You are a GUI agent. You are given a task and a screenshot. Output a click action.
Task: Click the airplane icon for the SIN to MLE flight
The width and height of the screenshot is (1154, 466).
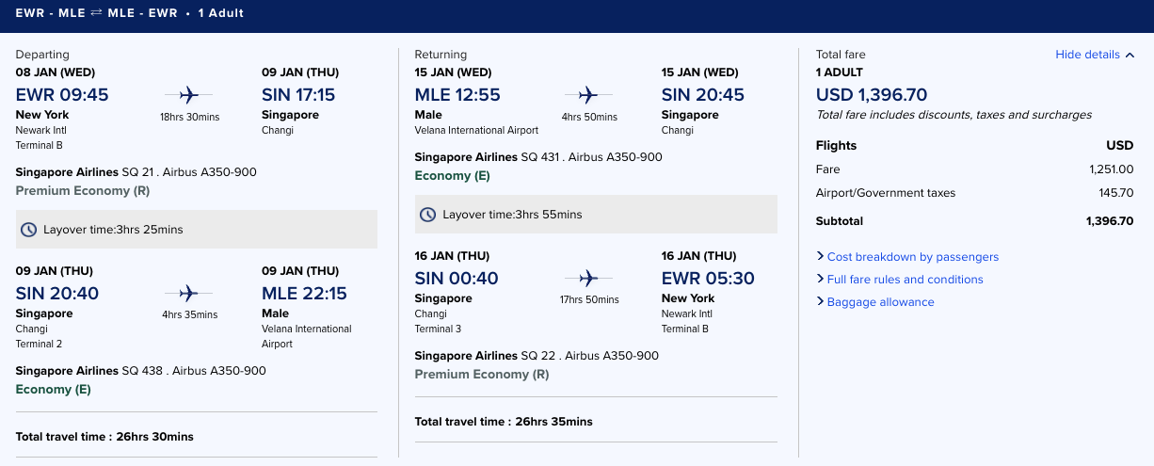pyautogui.click(x=188, y=293)
